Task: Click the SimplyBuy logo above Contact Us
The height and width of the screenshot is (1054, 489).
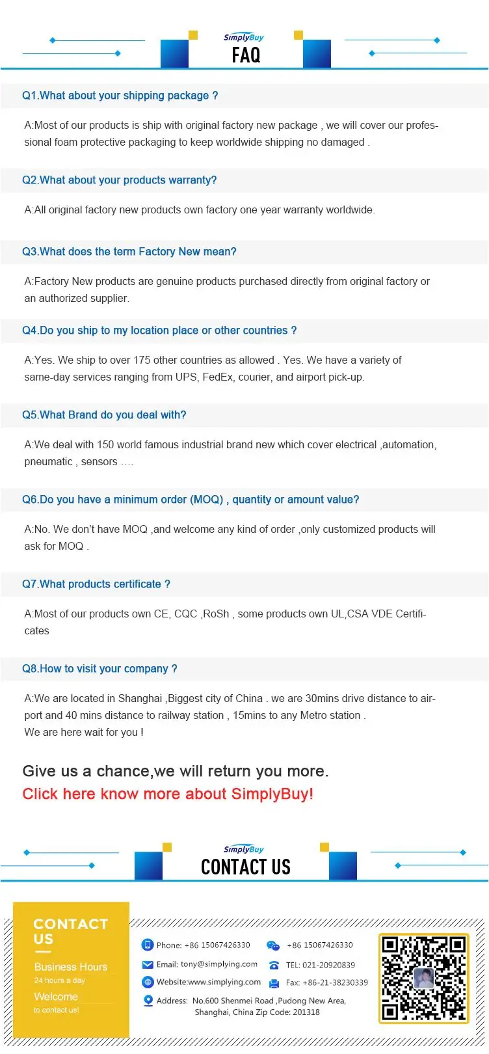Action: (x=244, y=849)
